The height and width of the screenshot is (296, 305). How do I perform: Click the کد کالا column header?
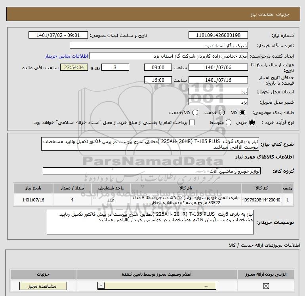tap(261, 188)
